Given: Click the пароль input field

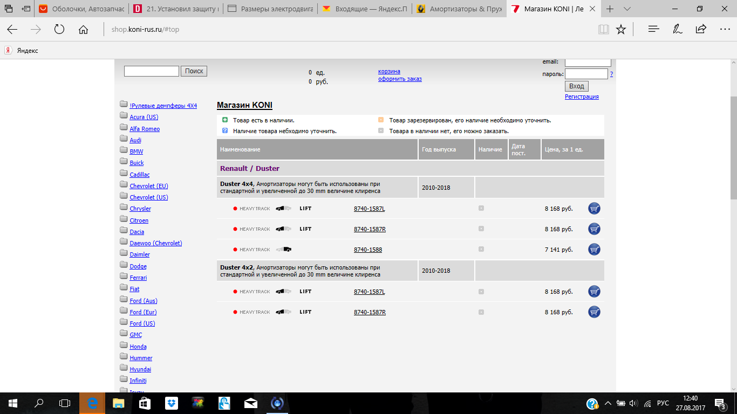Looking at the screenshot, I should tap(586, 74).
